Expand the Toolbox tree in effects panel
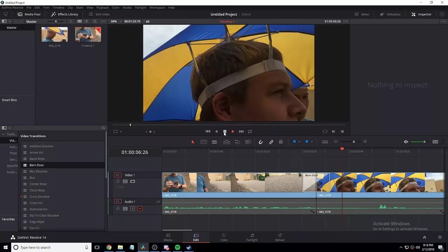The height and width of the screenshot is (252, 448). click(x=3, y=134)
